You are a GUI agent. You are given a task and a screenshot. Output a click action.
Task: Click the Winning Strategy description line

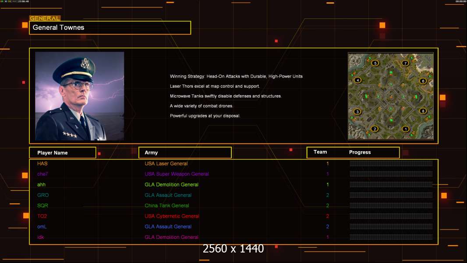point(236,76)
